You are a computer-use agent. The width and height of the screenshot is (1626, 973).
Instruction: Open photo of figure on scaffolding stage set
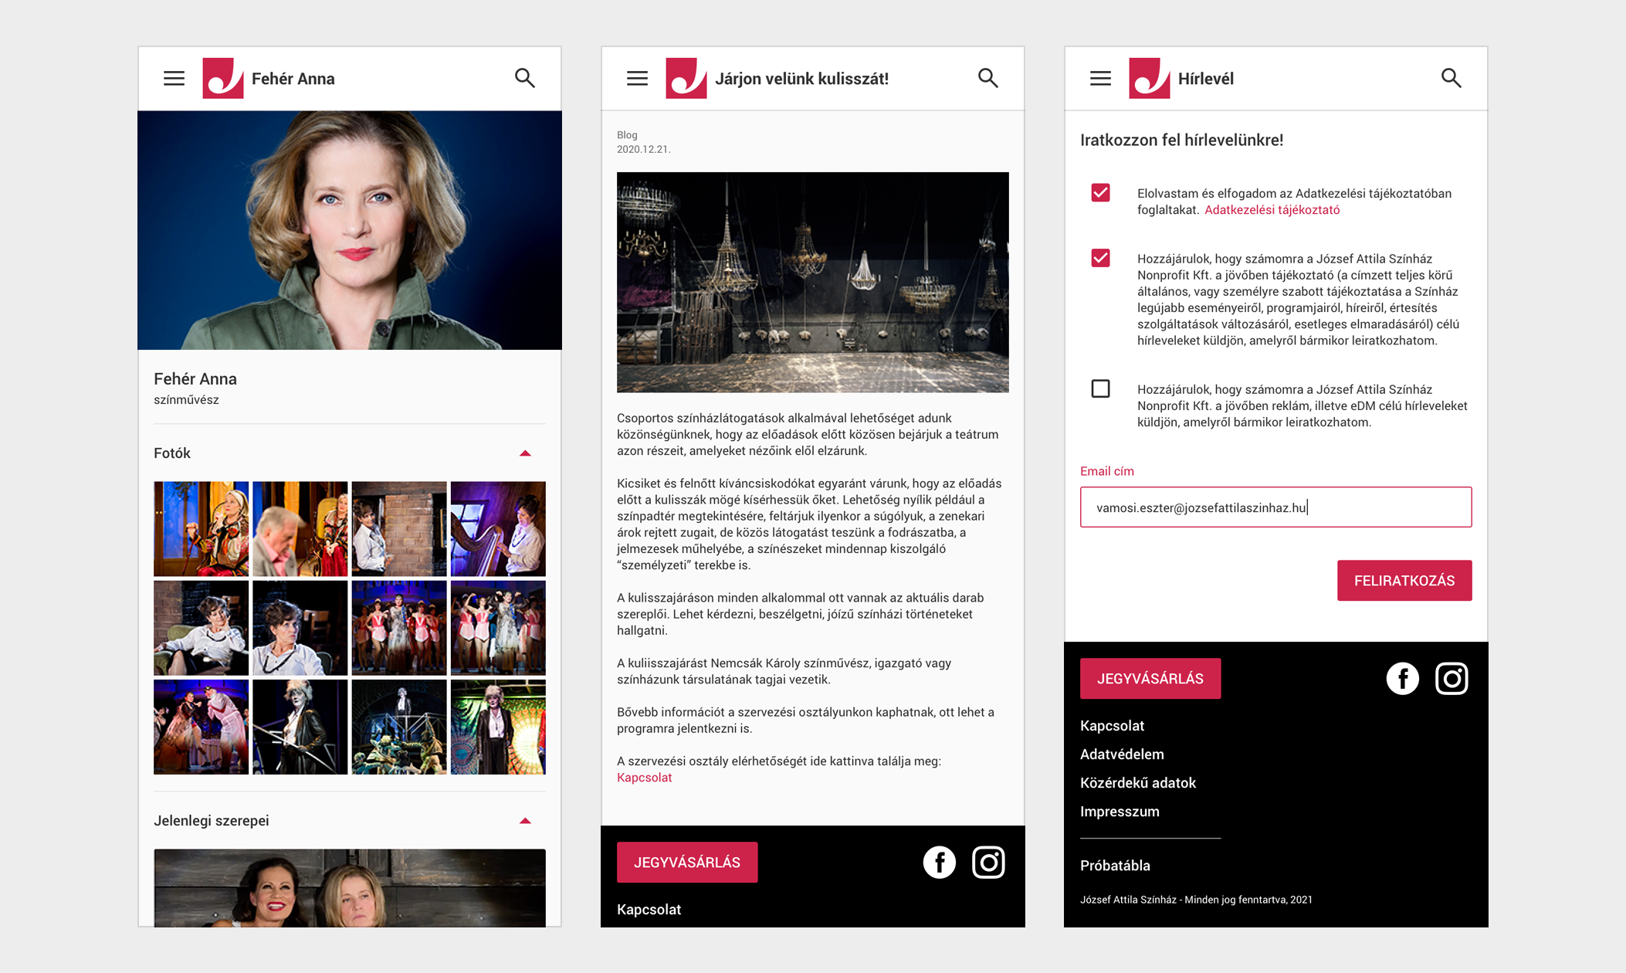point(399,727)
